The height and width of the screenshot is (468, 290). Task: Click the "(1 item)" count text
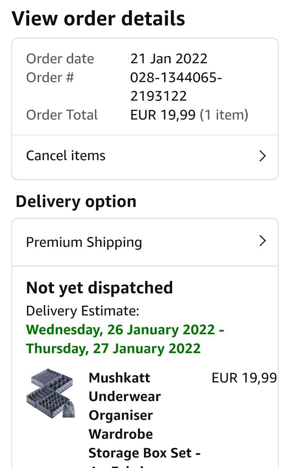coord(224,115)
